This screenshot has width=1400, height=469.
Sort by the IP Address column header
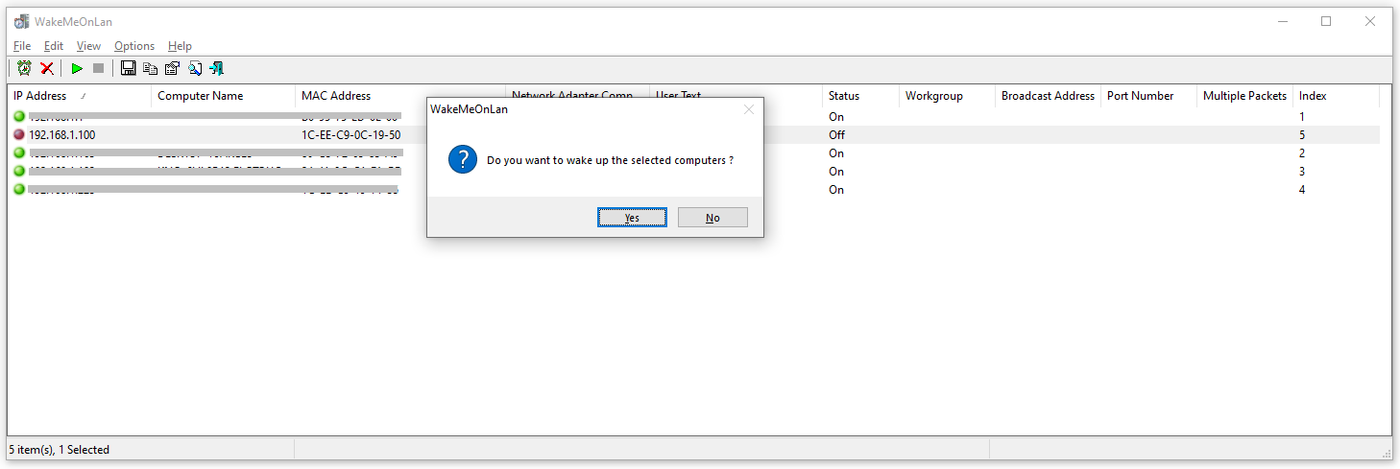point(80,96)
